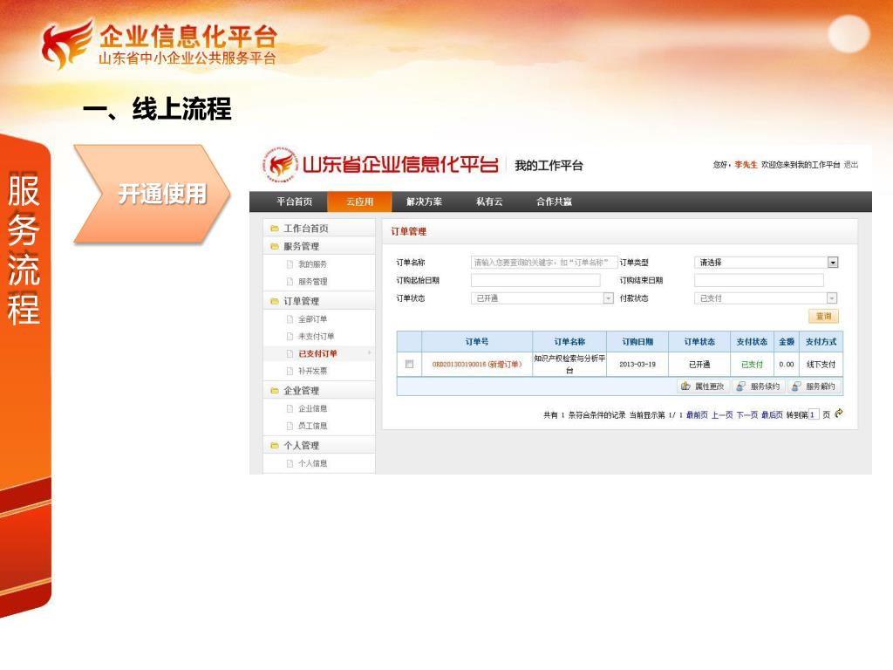Click the page icon beside 个人信息

point(290,463)
